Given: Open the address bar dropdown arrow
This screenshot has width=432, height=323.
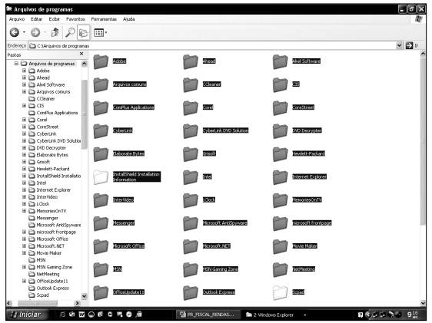Looking at the screenshot, I should (399, 45).
